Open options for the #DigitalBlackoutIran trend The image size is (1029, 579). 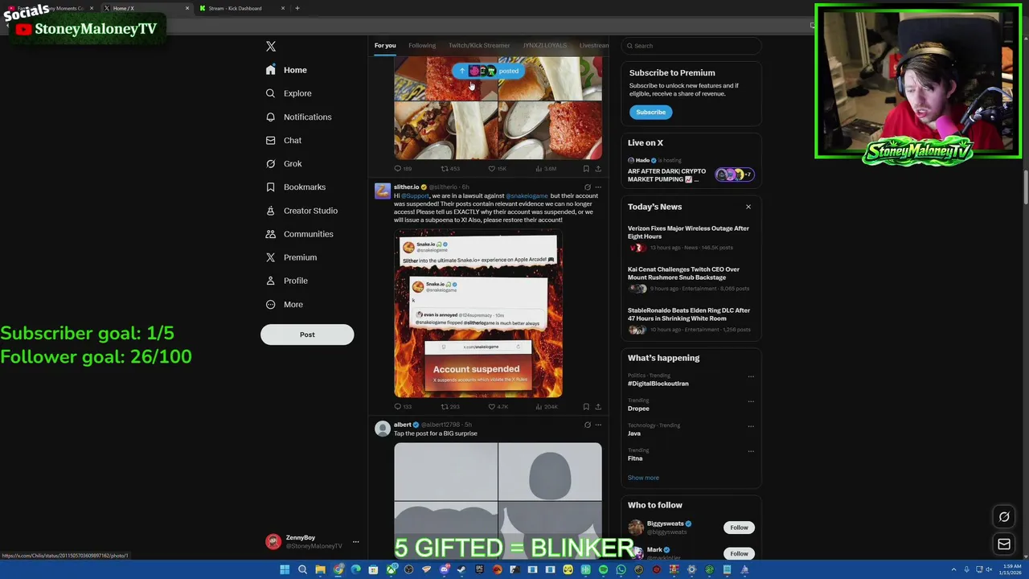pos(751,376)
